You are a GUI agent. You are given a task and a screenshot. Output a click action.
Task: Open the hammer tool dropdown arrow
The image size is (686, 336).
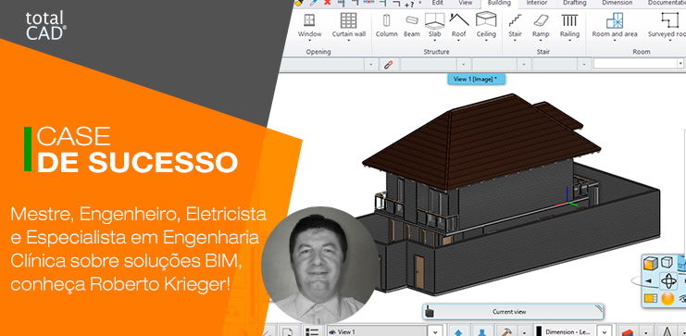(525, 332)
